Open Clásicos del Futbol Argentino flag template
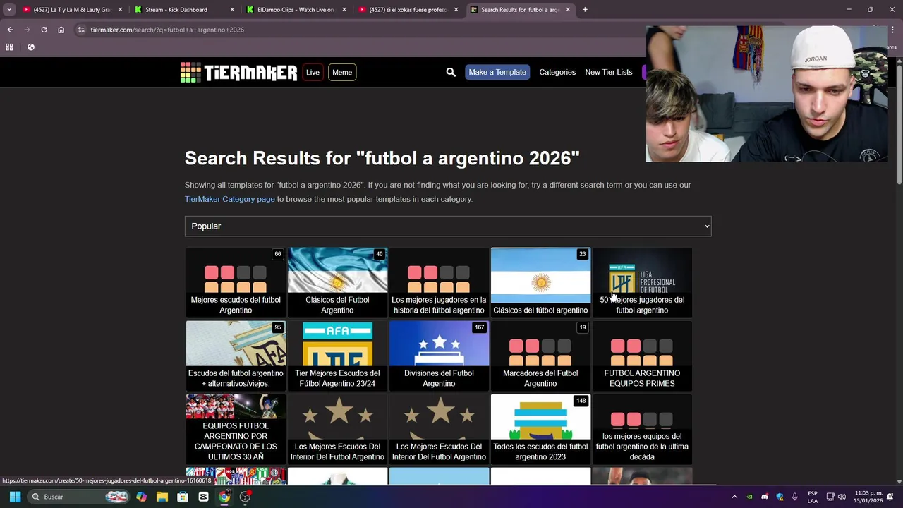 pos(337,282)
